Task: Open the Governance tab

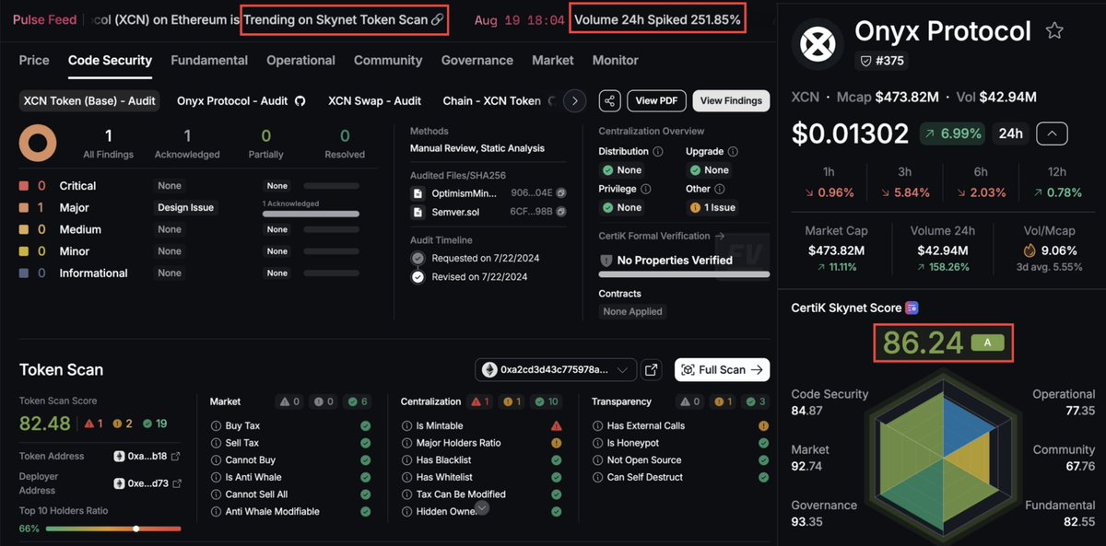Action: [x=477, y=61]
